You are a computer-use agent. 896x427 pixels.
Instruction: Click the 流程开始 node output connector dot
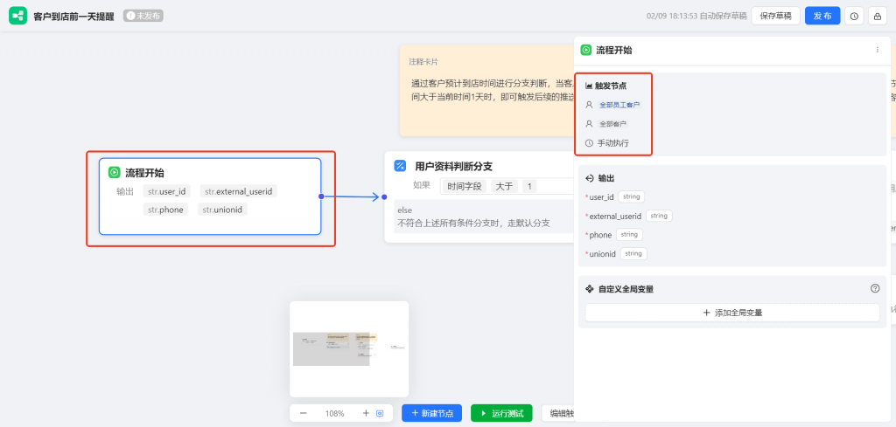(321, 196)
